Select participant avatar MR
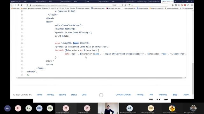This screenshot has width=204, height=114. pos(151,108)
